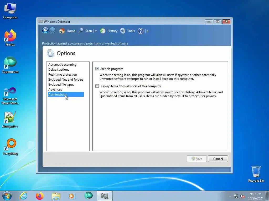Open the clock showing 9:27 PM
The image size is (269, 201).
pyautogui.click(x=256, y=196)
